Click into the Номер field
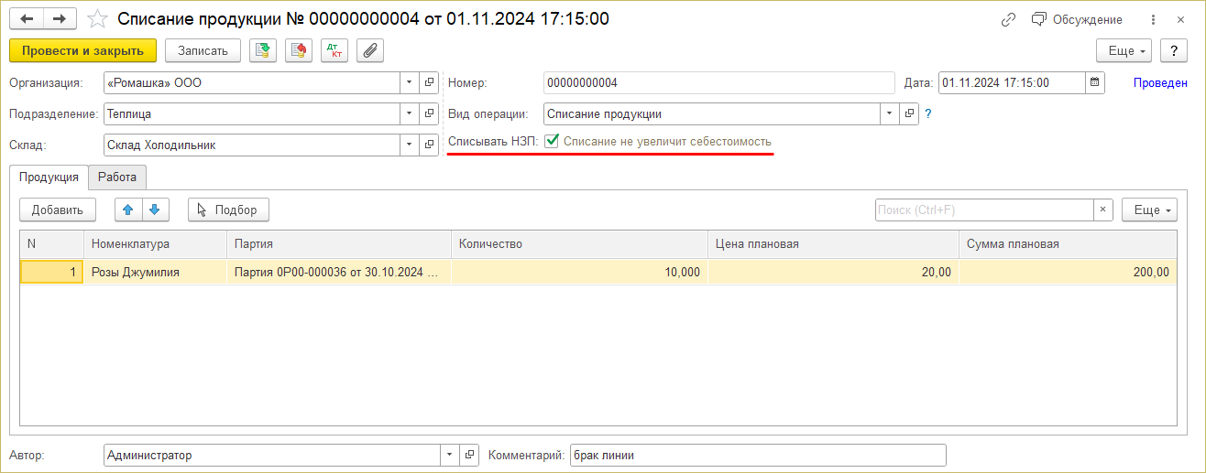 (718, 83)
